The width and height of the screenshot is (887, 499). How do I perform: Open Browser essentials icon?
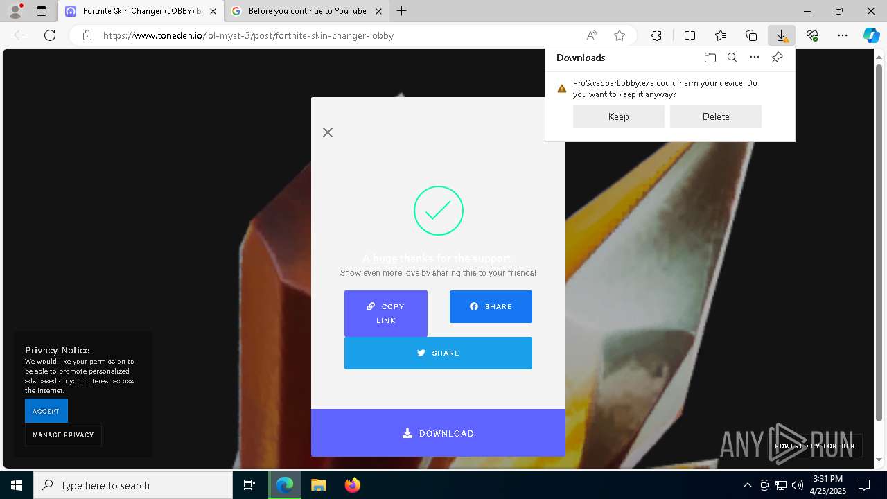[812, 35]
